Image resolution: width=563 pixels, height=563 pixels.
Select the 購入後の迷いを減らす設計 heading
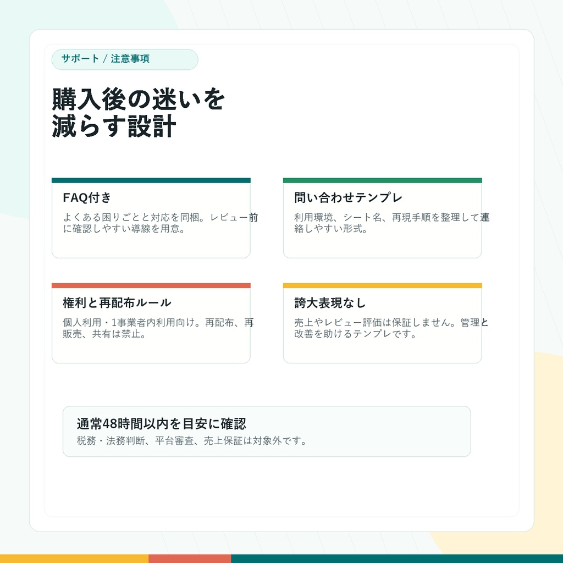pyautogui.click(x=138, y=112)
